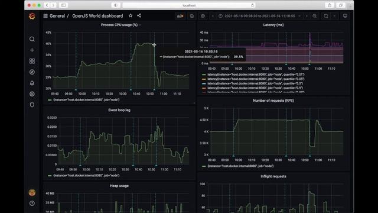Click annotation marker near 09:57 on RPS chart
Viewport: 378px width, 213px height.
pyautogui.click(x=233, y=156)
